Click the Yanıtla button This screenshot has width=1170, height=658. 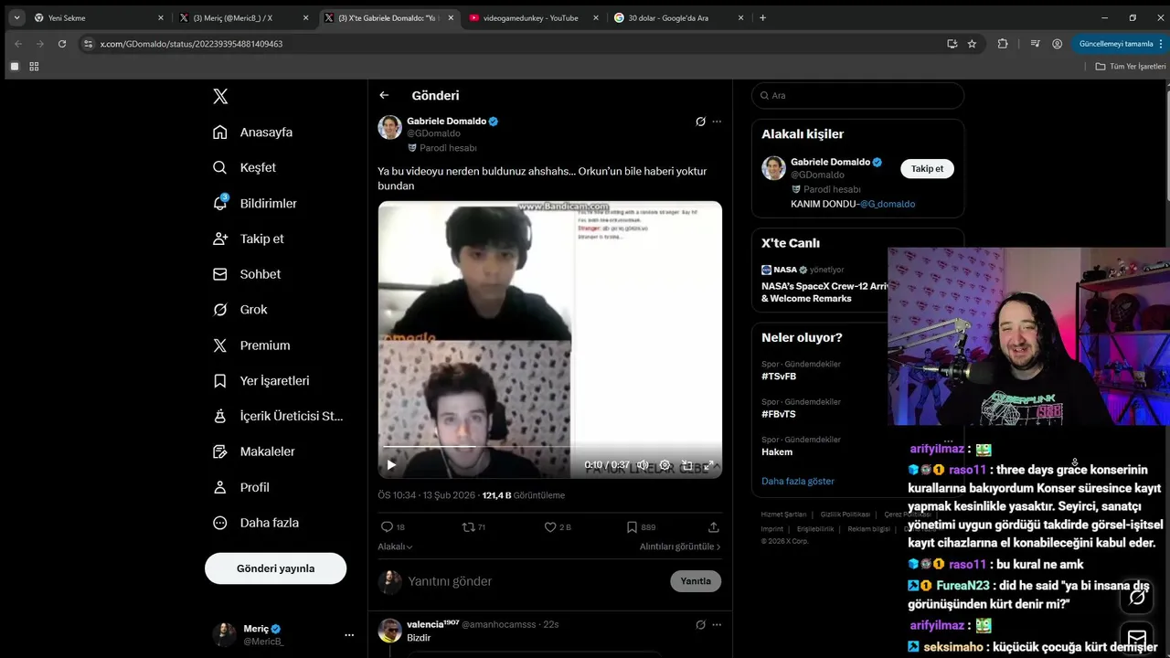(696, 581)
